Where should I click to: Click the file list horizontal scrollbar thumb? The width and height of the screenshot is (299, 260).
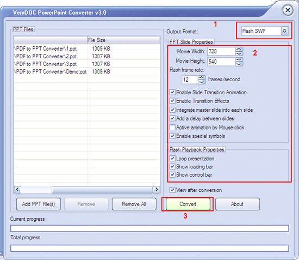[x=102, y=190]
